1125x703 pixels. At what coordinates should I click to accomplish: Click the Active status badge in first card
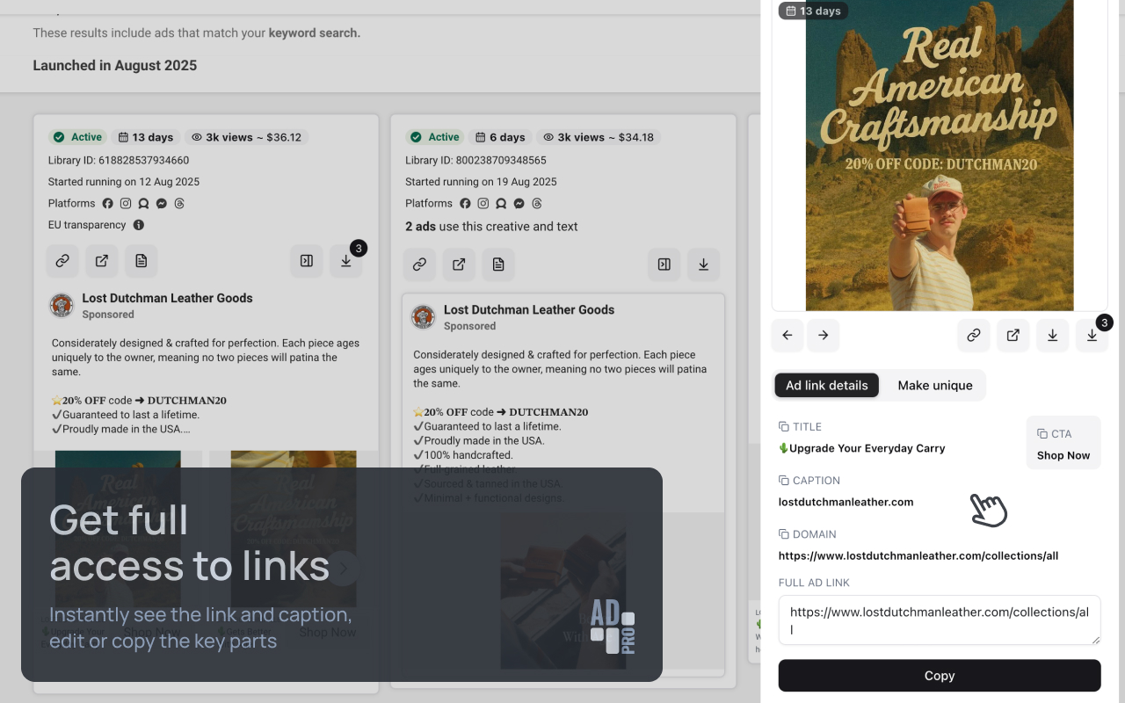pyautogui.click(x=78, y=137)
